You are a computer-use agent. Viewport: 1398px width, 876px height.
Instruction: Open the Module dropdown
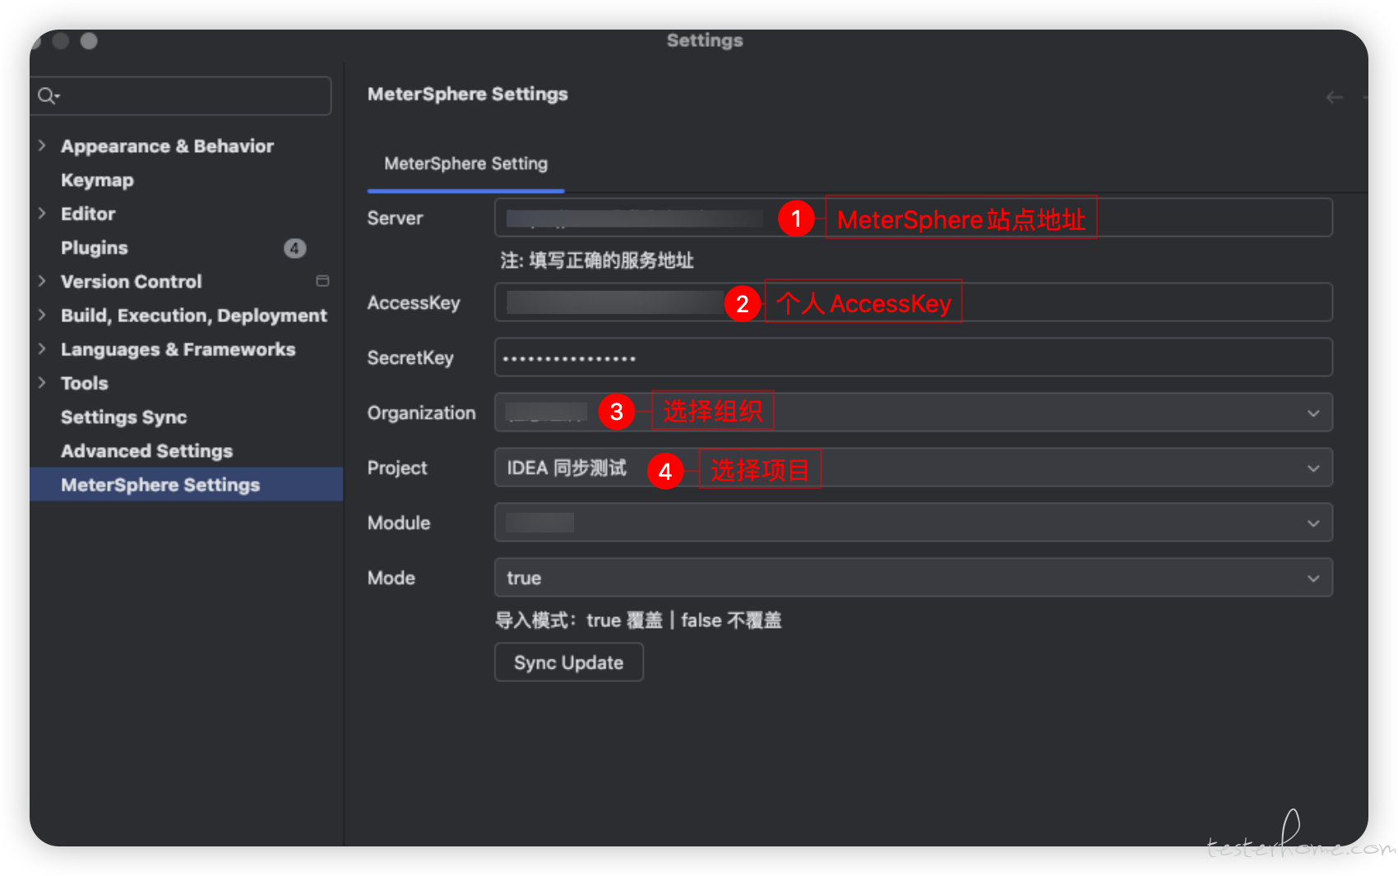coord(913,523)
